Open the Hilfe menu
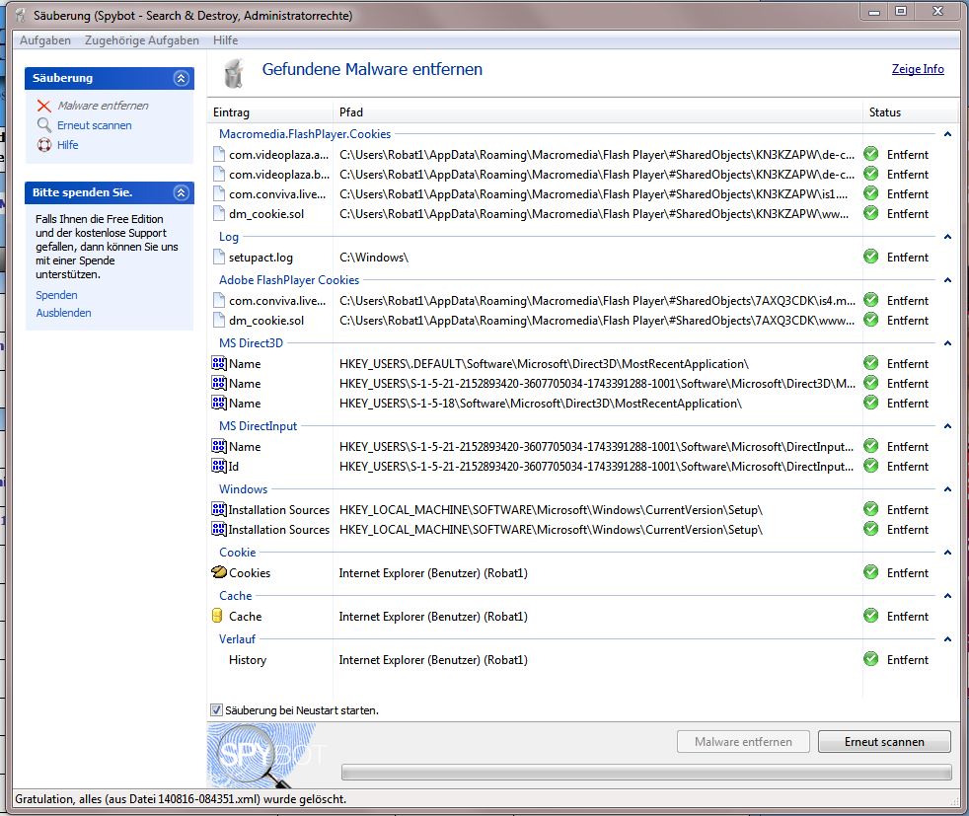Screen dimensions: 969x816 (x=226, y=40)
